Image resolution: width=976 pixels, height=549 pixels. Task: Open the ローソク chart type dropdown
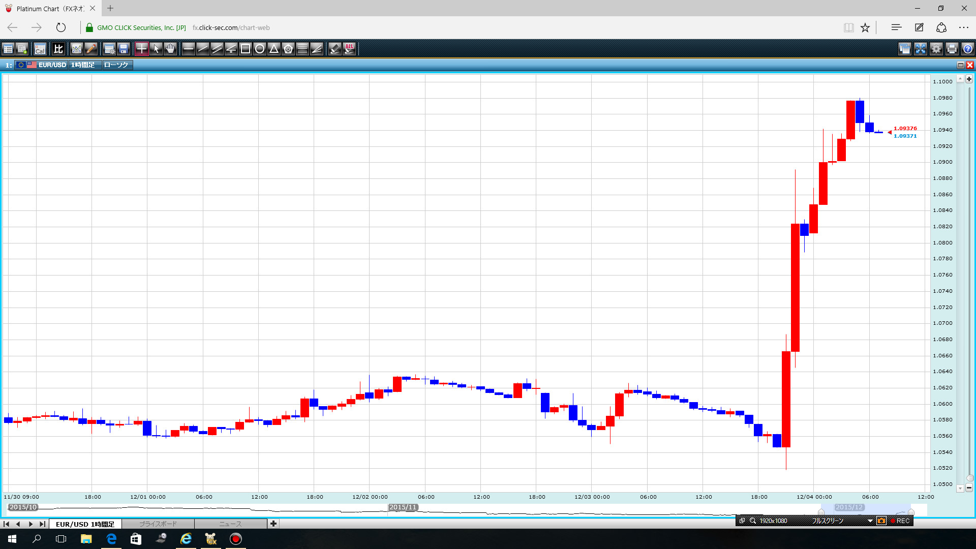(x=116, y=65)
